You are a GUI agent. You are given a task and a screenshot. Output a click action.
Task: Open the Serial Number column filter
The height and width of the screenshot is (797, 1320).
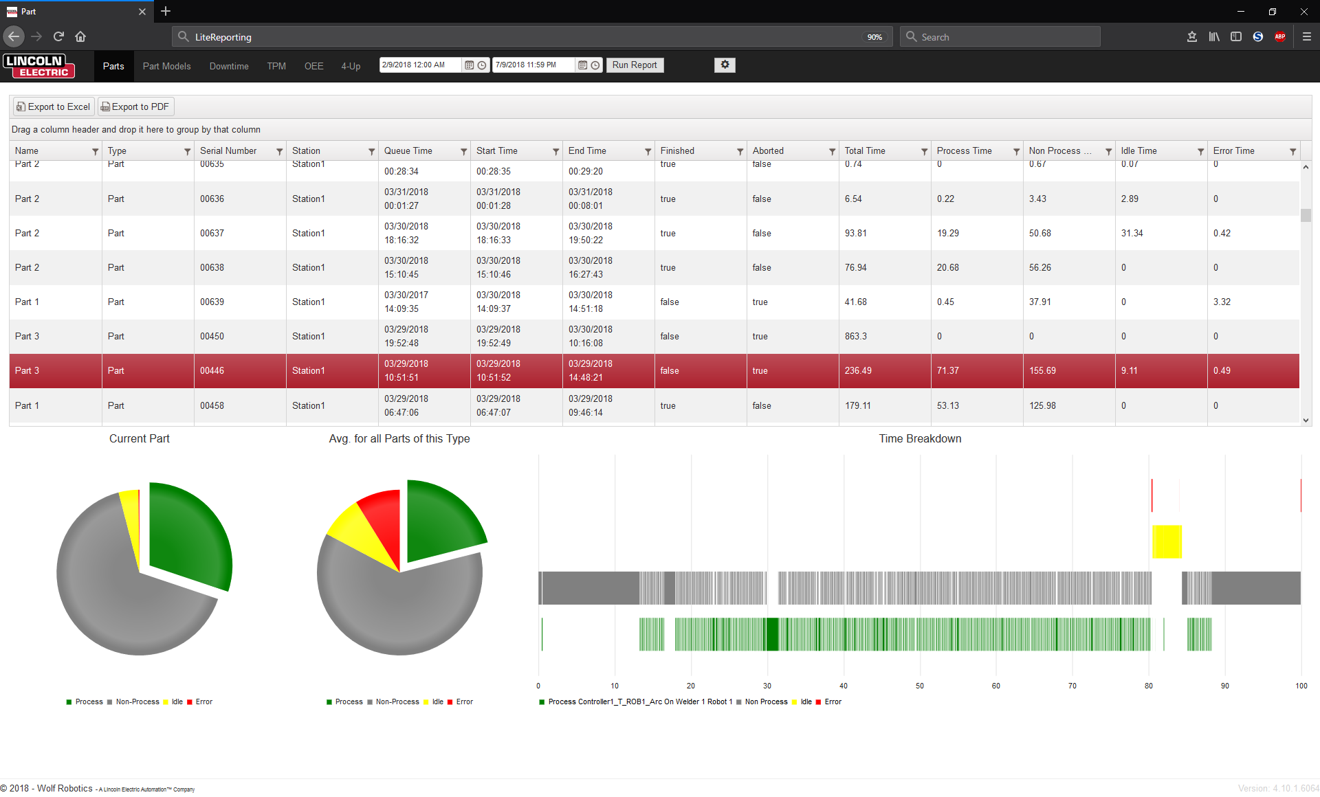279,151
